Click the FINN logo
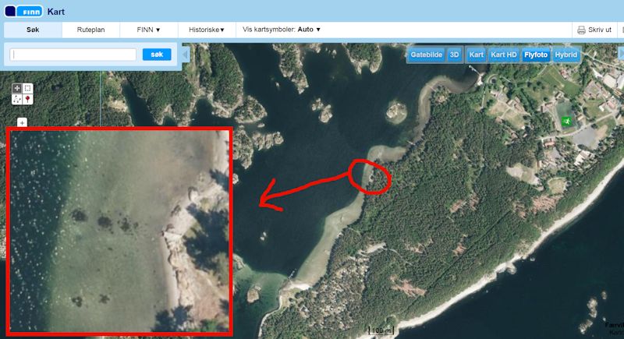The image size is (624, 339). (23, 11)
